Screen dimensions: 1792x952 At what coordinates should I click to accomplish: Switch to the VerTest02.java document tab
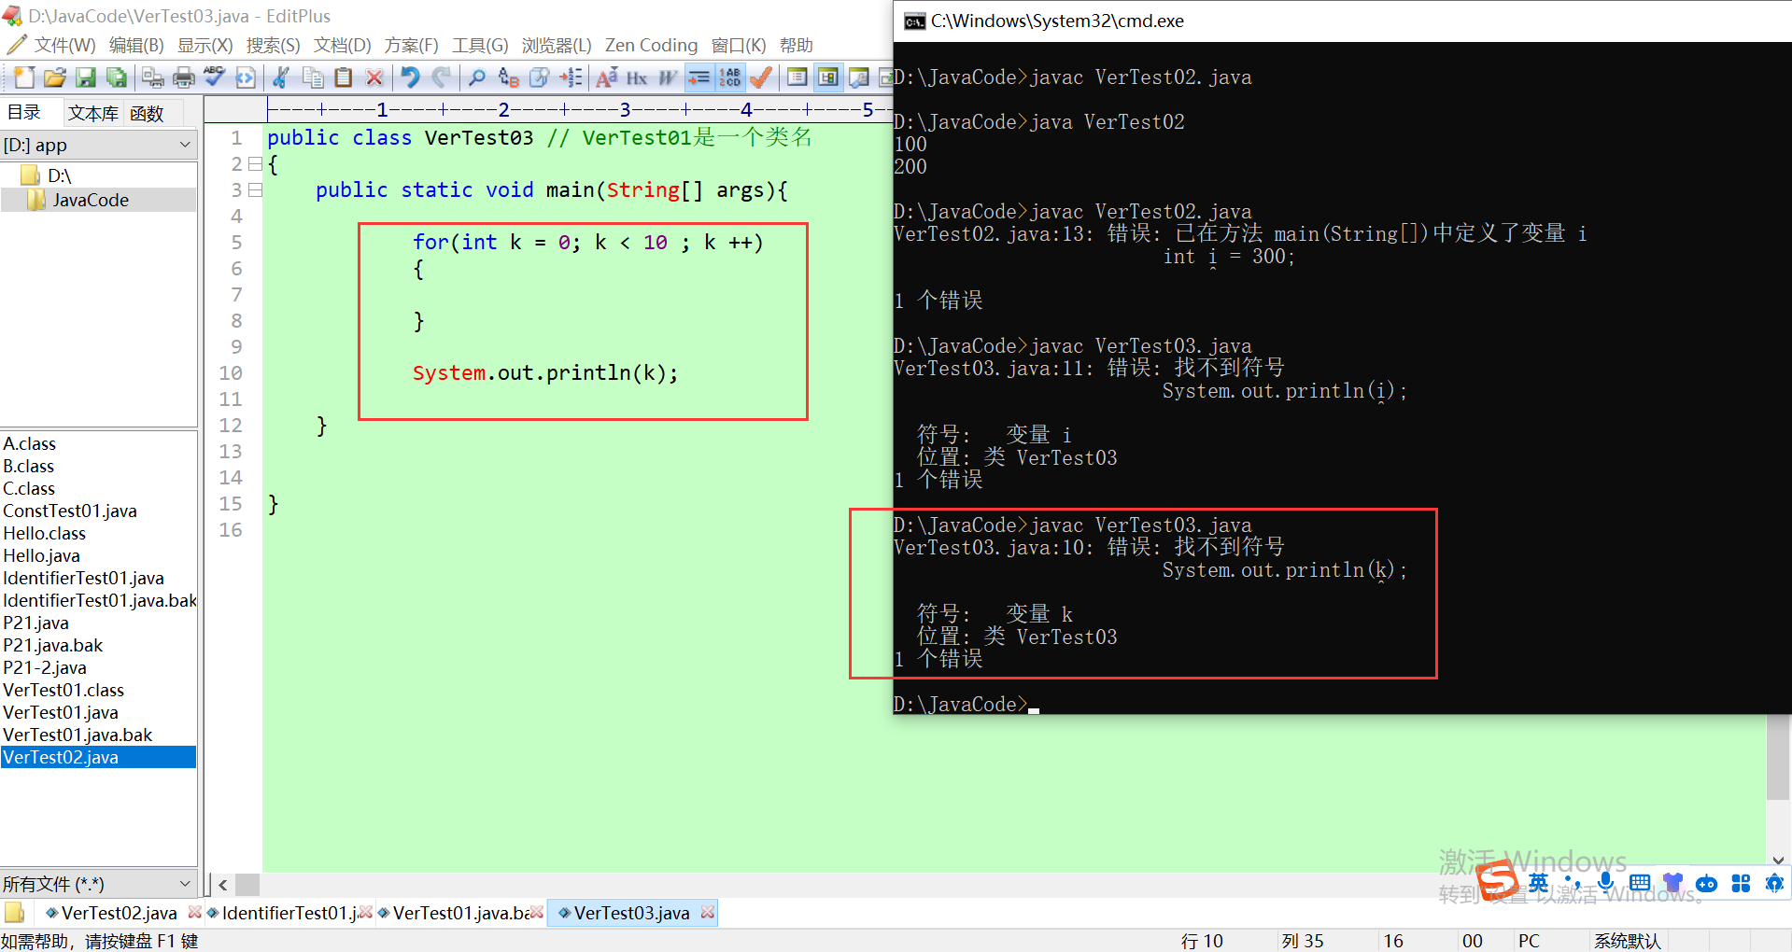pyautogui.click(x=119, y=913)
